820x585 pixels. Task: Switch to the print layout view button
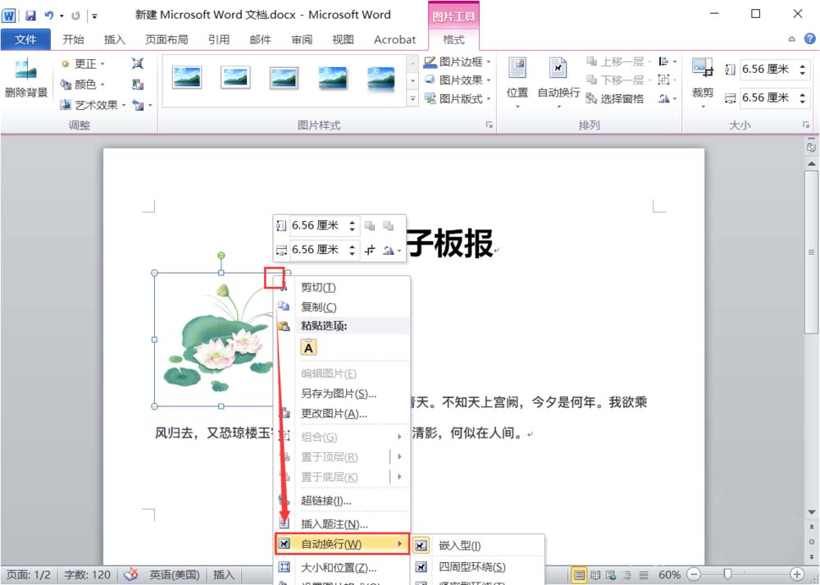(x=580, y=575)
